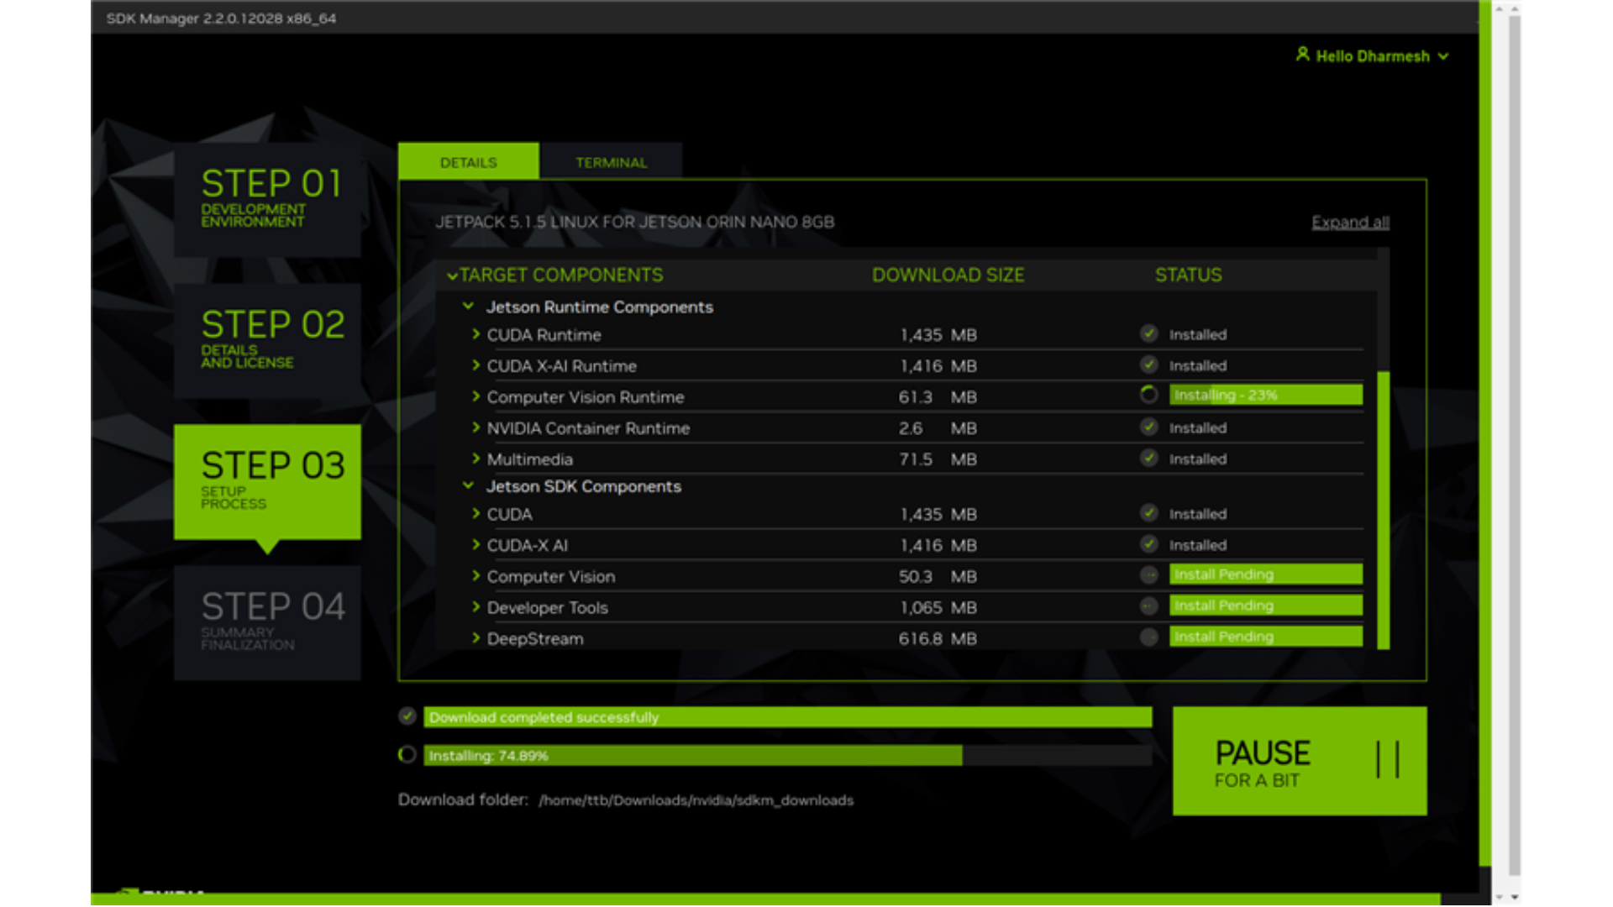
Task: Collapse the Target Components header
Action: click(453, 275)
